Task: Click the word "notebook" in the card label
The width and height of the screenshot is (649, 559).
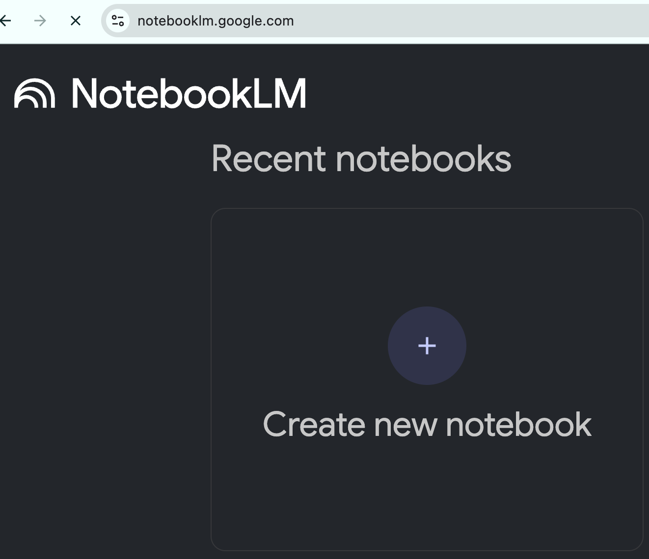Action: pyautogui.click(x=518, y=424)
